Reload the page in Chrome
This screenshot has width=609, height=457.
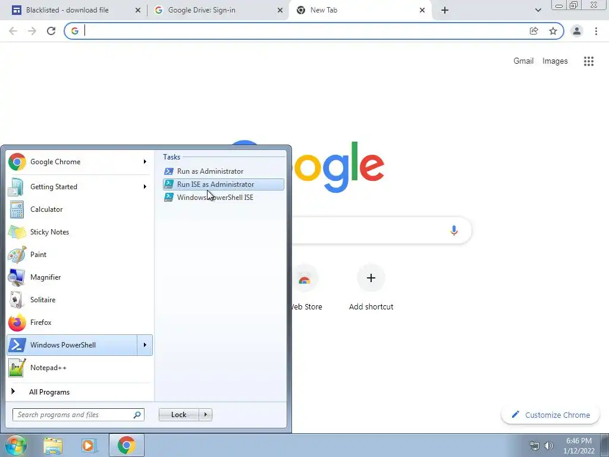point(51,31)
